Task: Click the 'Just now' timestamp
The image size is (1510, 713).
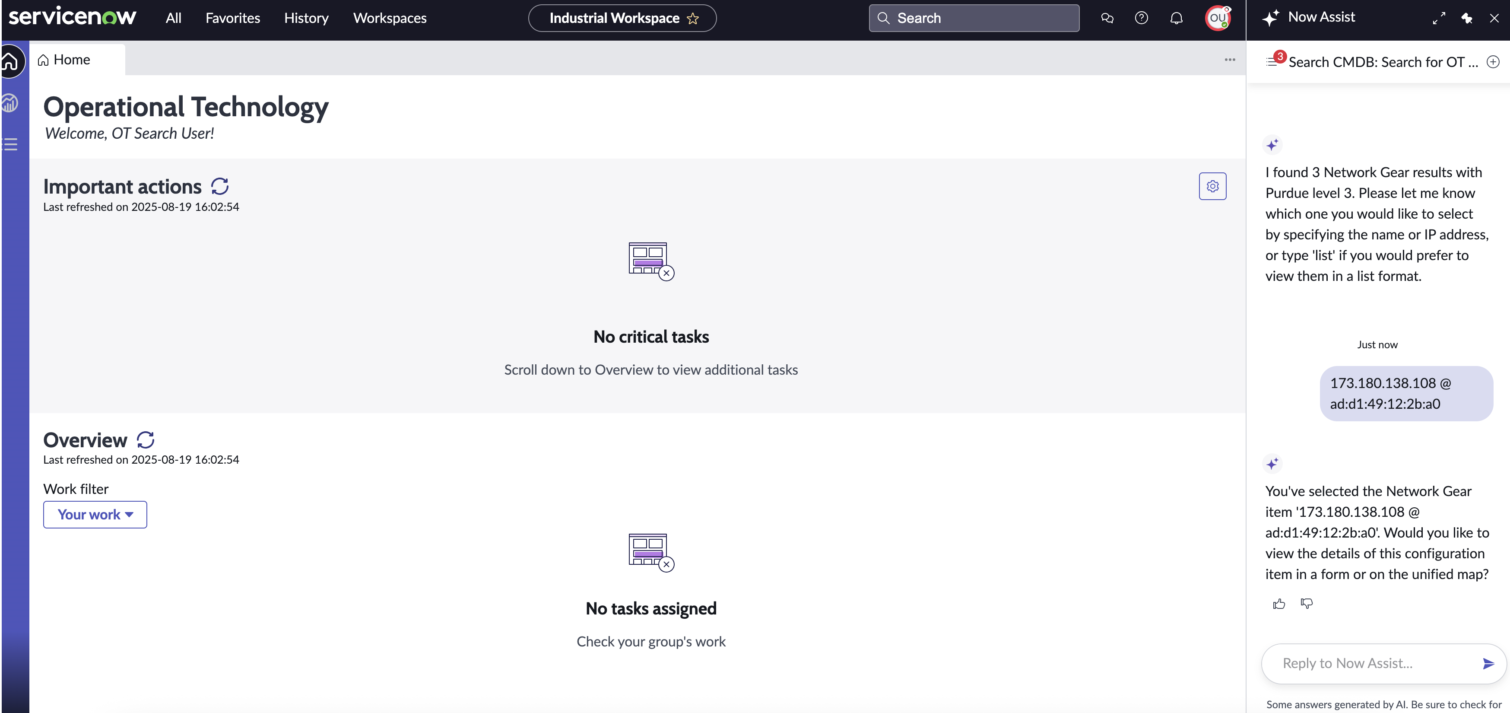Action: pyautogui.click(x=1377, y=345)
